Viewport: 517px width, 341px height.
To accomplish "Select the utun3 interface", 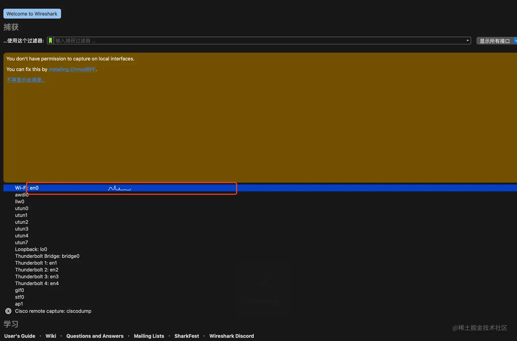I will (x=260, y=229).
